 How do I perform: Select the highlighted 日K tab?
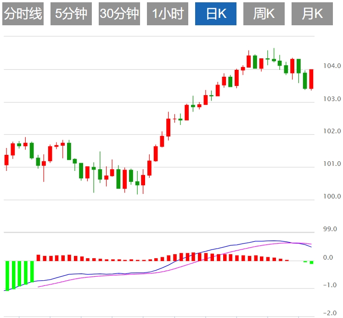[216, 14]
